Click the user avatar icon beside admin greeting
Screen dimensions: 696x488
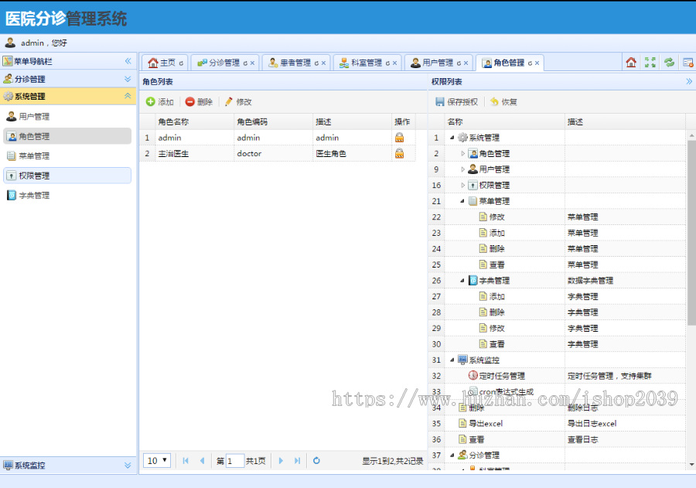click(x=10, y=43)
